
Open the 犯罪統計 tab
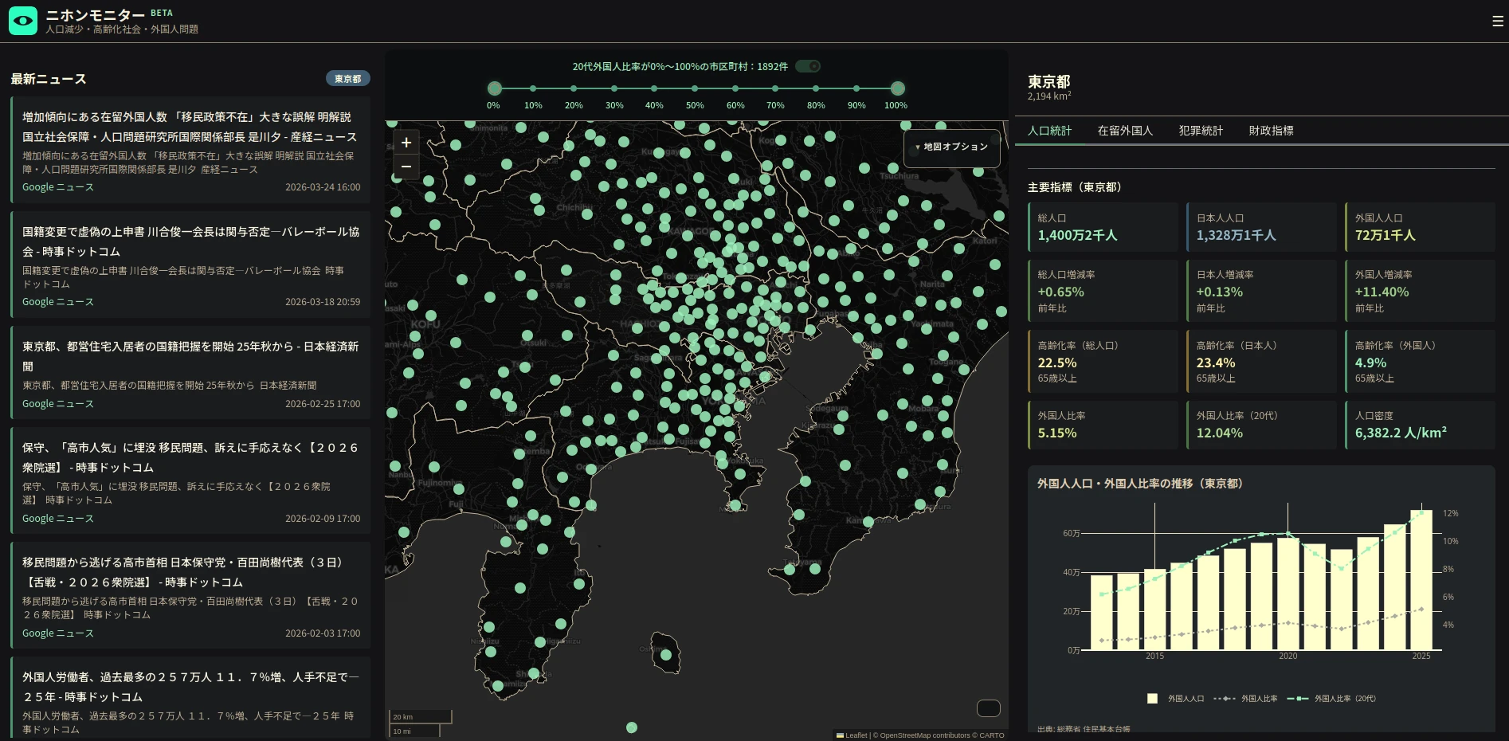click(x=1200, y=131)
